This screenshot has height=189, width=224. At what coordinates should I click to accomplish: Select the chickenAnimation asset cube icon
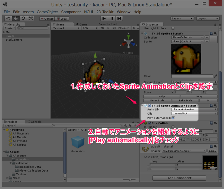pyautogui.click(x=78, y=142)
